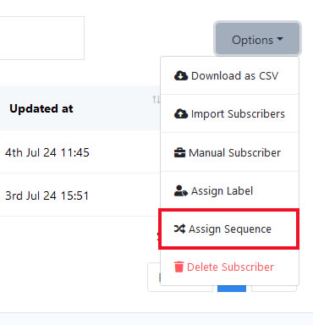313x325 pixels.
Task: Select Assign Sequence from menu
Action: pyautogui.click(x=228, y=229)
